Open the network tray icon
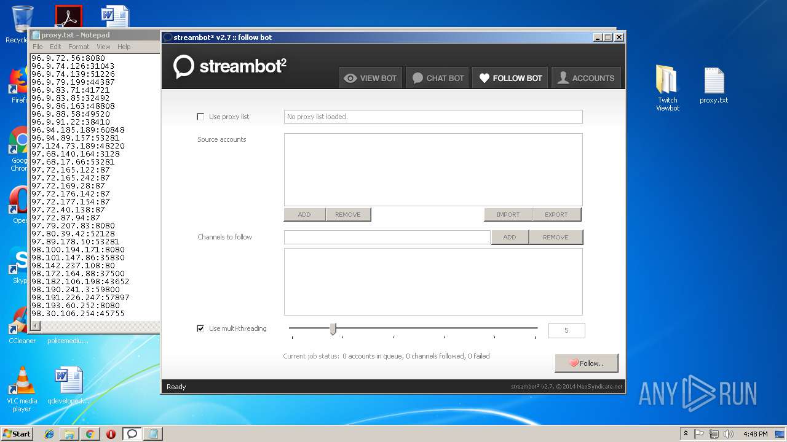This screenshot has width=787, height=442. (714, 433)
